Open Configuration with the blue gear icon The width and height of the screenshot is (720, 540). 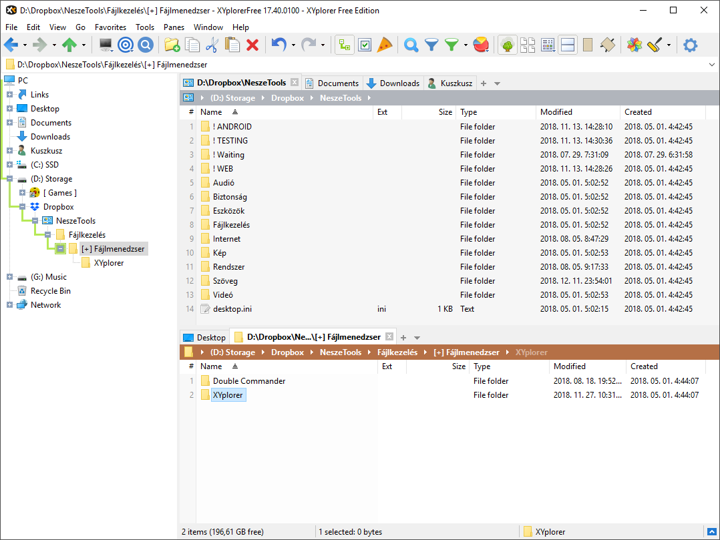tap(690, 45)
